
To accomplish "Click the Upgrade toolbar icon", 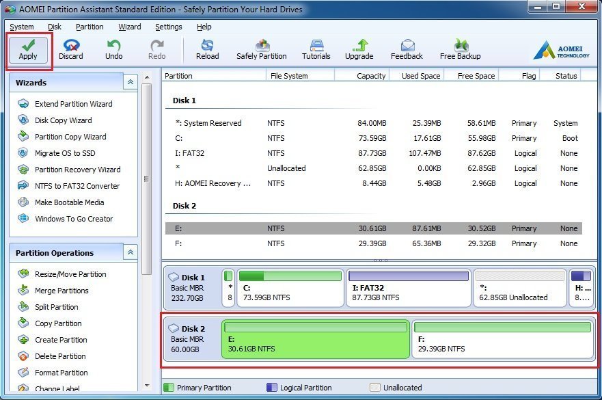I will click(x=359, y=51).
